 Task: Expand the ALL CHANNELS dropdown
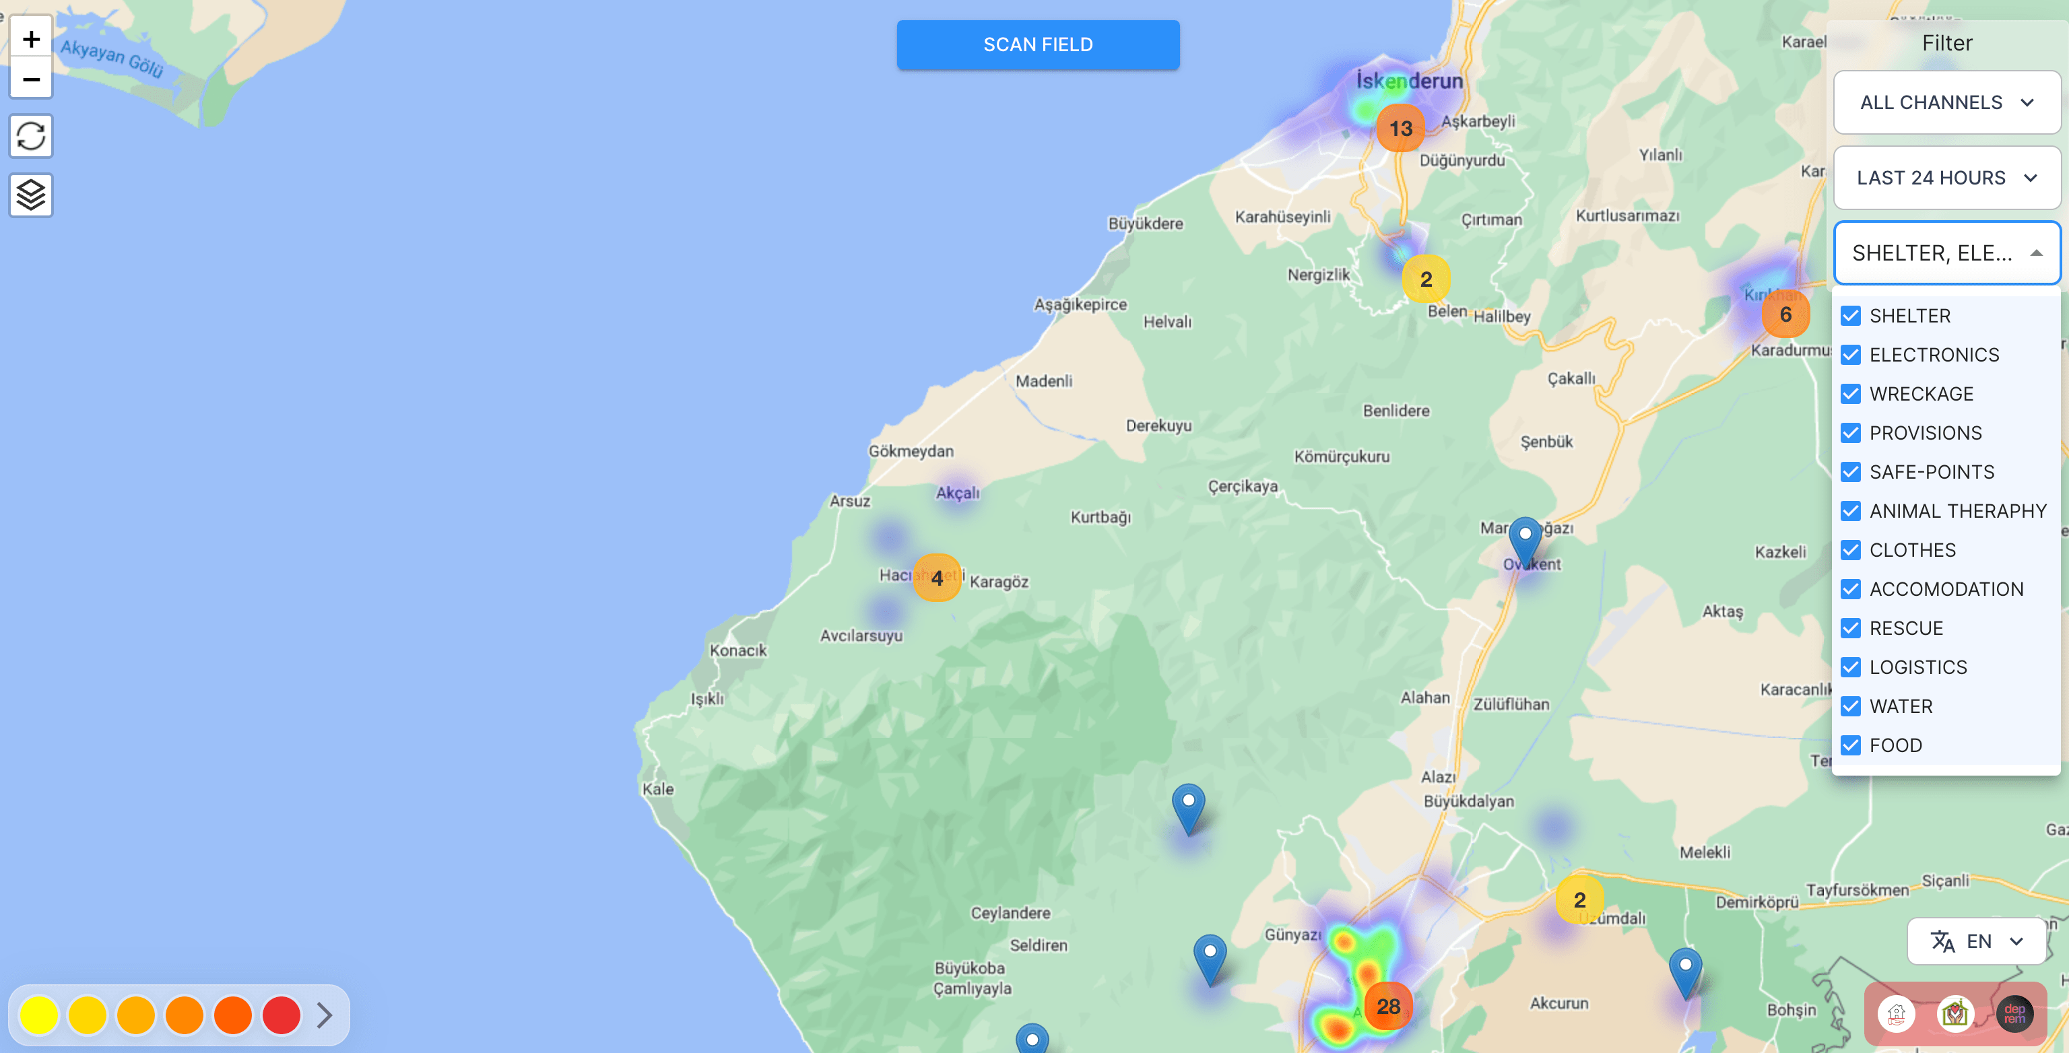(1946, 102)
